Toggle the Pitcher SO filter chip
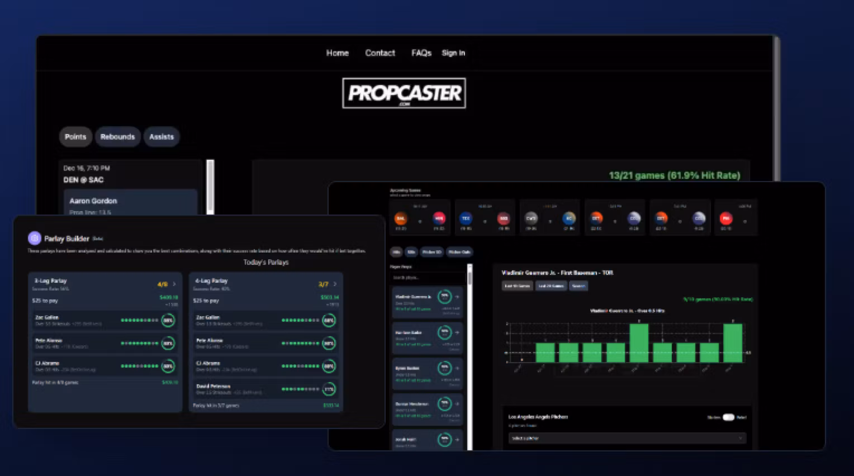Screen dimensions: 854x476 [431, 252]
